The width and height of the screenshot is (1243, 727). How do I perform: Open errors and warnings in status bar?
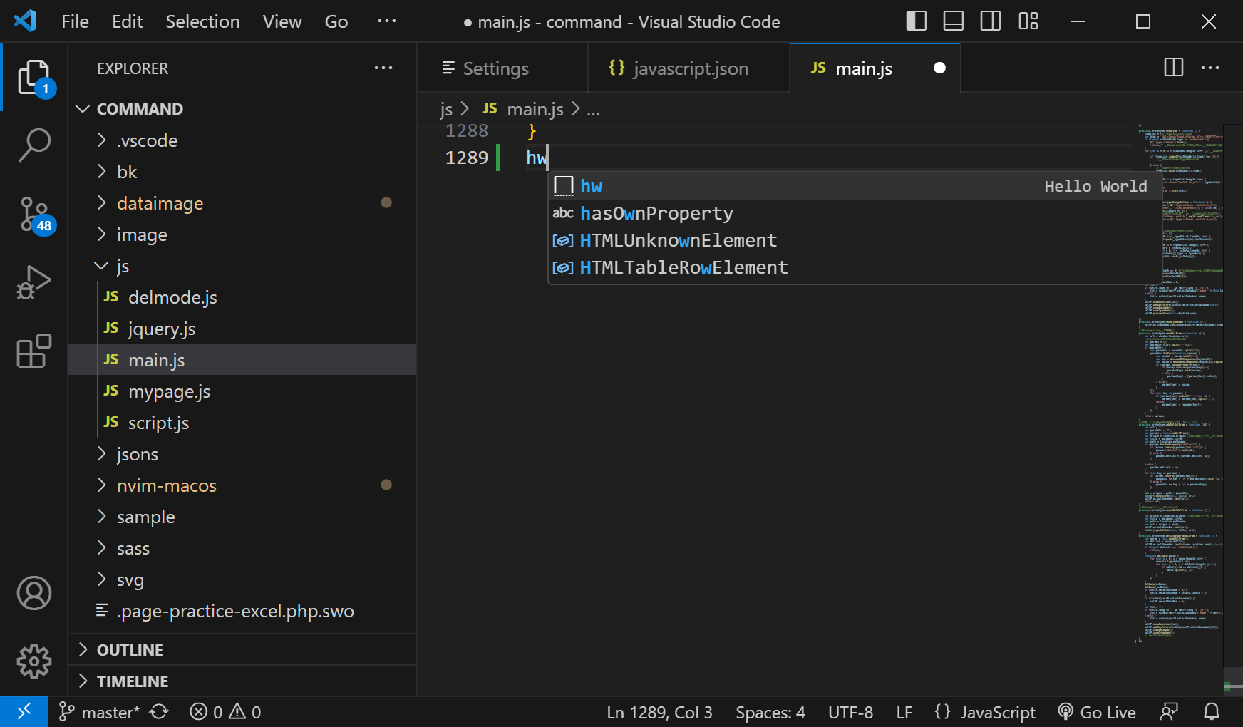pyautogui.click(x=225, y=711)
